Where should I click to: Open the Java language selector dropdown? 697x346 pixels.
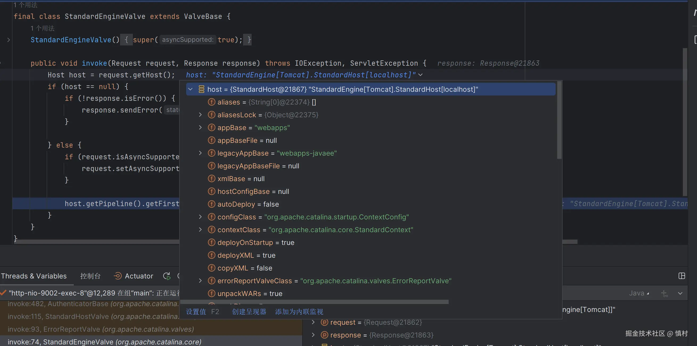point(639,293)
